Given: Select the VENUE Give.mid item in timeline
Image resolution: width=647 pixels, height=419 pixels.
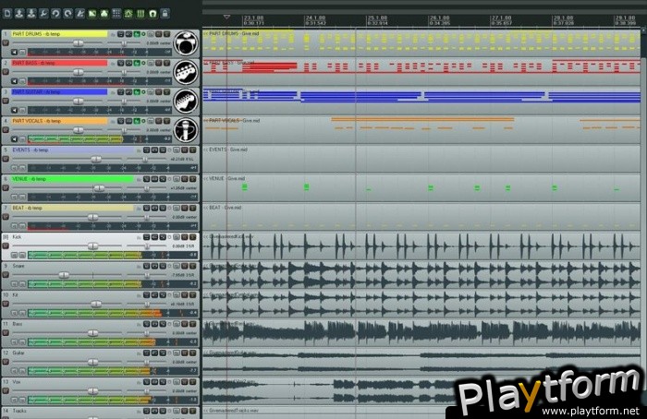Looking at the screenshot, I should 421,187.
